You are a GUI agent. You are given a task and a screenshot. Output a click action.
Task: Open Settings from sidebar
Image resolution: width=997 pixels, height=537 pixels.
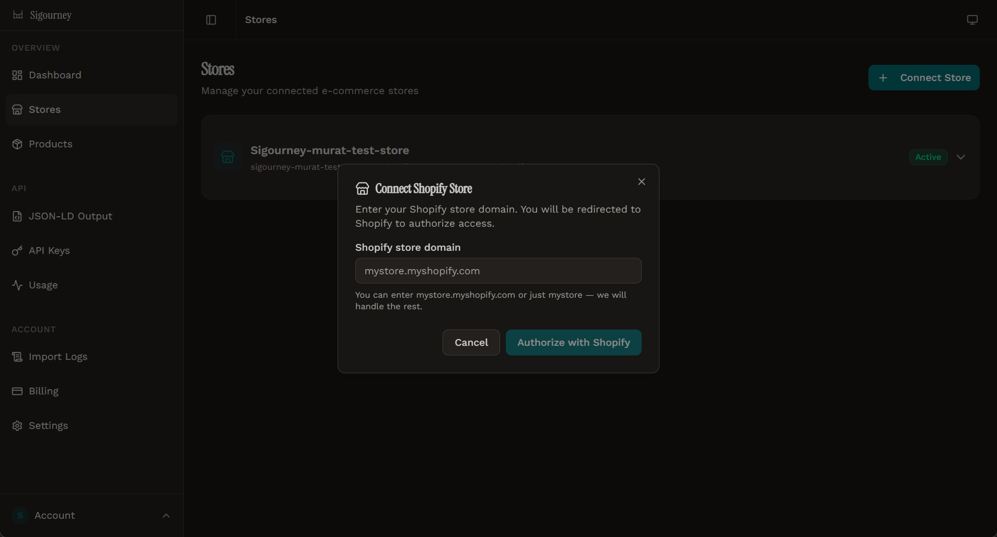[x=92, y=426]
